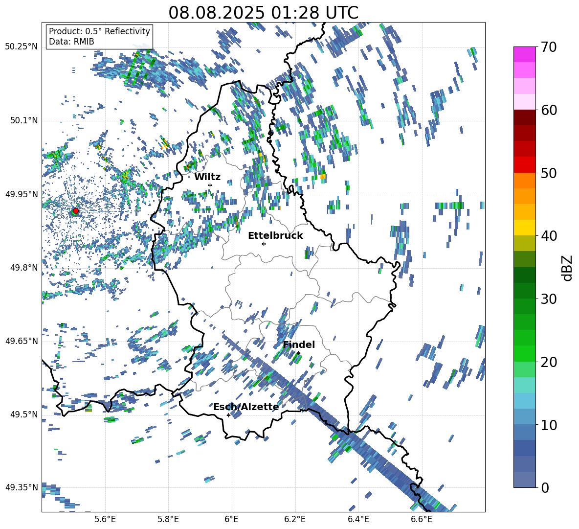Click the cross marker at Findel
579x529 pixels.
click(298, 353)
